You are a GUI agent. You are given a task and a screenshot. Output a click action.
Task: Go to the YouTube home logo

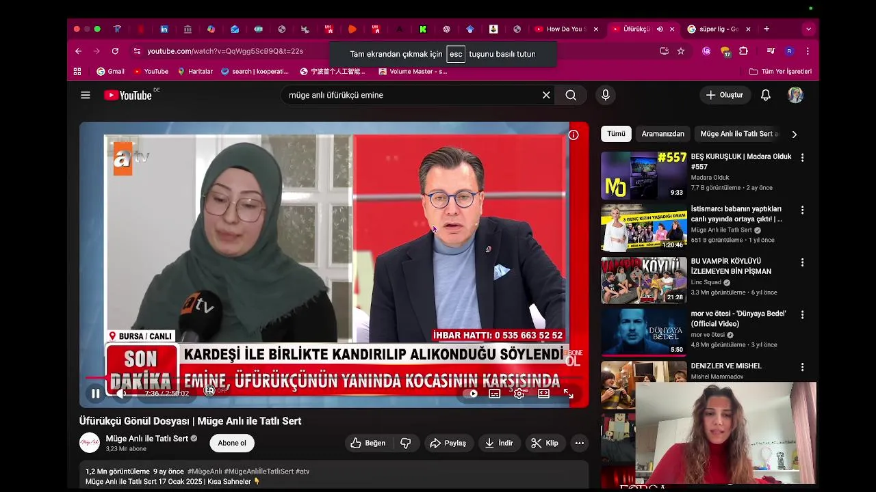(128, 95)
